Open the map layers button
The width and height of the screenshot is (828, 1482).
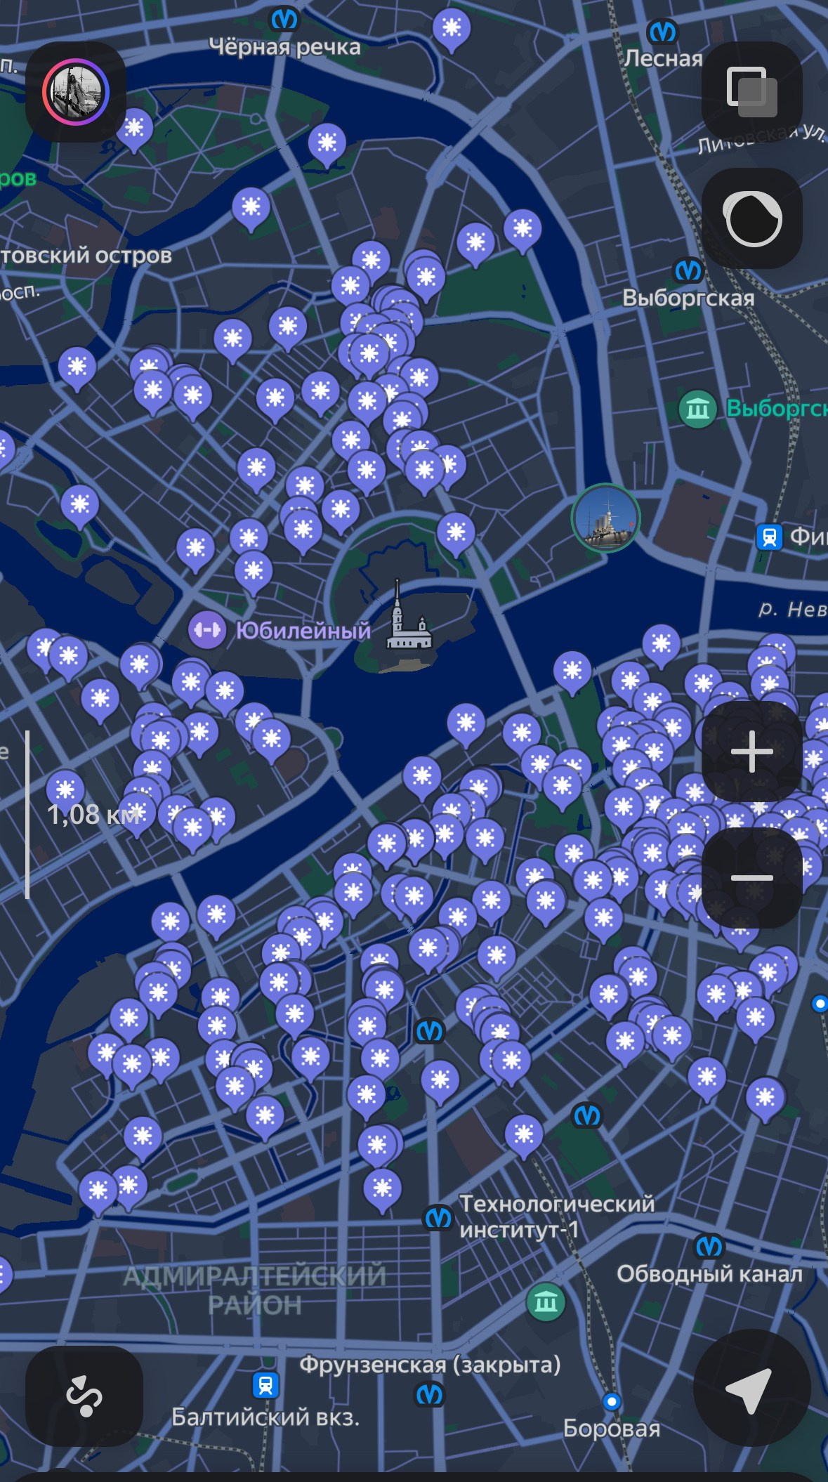pyautogui.click(x=752, y=92)
